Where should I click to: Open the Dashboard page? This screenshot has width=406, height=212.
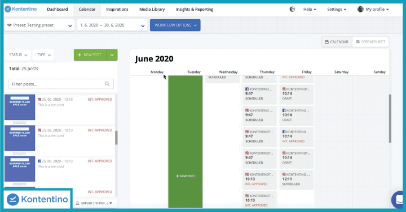click(57, 10)
